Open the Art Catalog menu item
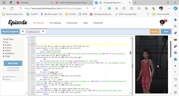This screenshot has height=96, width=179. tap(55, 23)
